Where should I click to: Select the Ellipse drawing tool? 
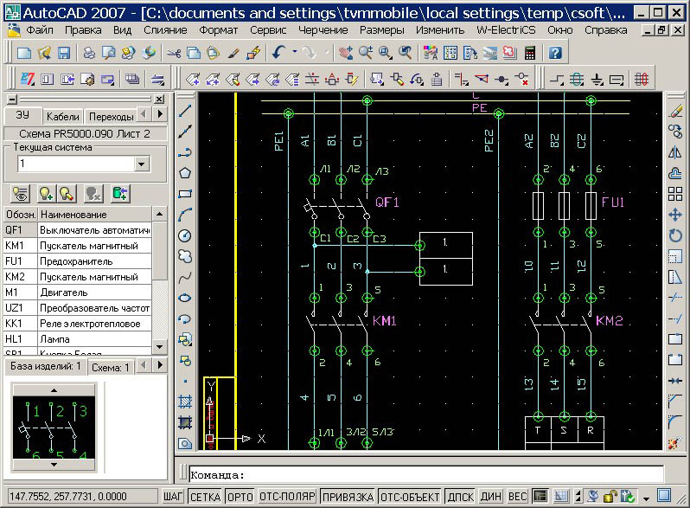[x=185, y=298]
